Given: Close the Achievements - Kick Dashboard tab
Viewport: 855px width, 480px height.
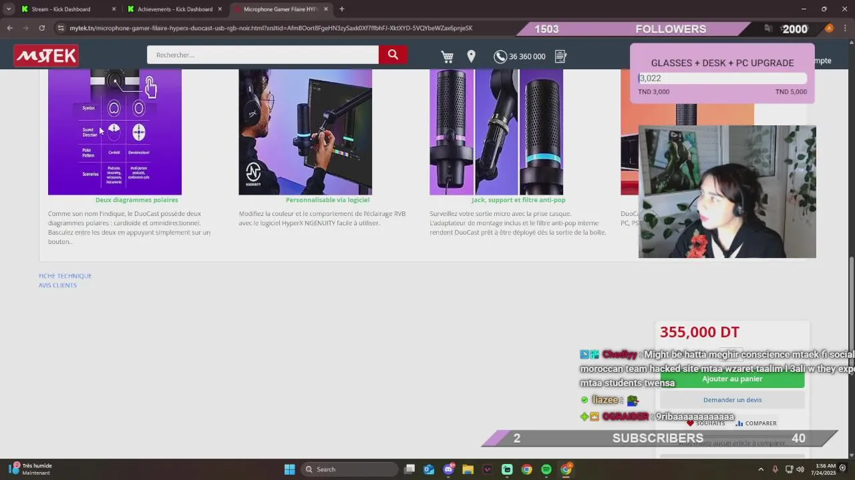Looking at the screenshot, I should 220,9.
